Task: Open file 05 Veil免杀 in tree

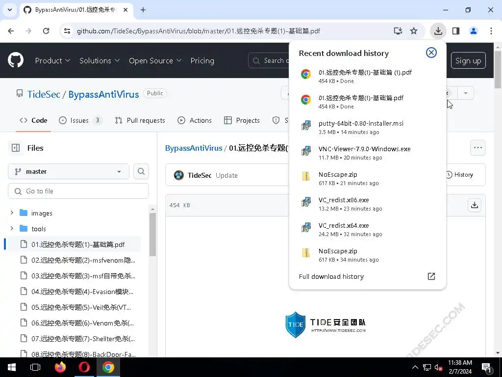Action: coord(74,307)
